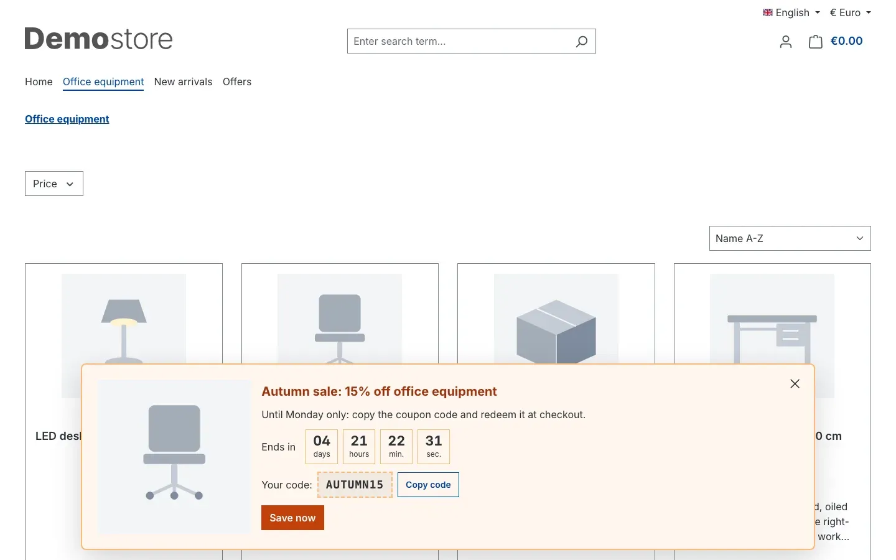Viewport: 896px width, 560px height.
Task: Open the shopping cart bag icon
Action: coord(815,42)
